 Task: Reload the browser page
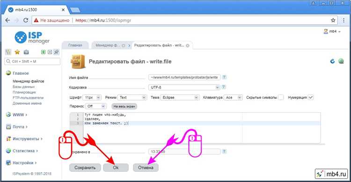[x=26, y=21]
